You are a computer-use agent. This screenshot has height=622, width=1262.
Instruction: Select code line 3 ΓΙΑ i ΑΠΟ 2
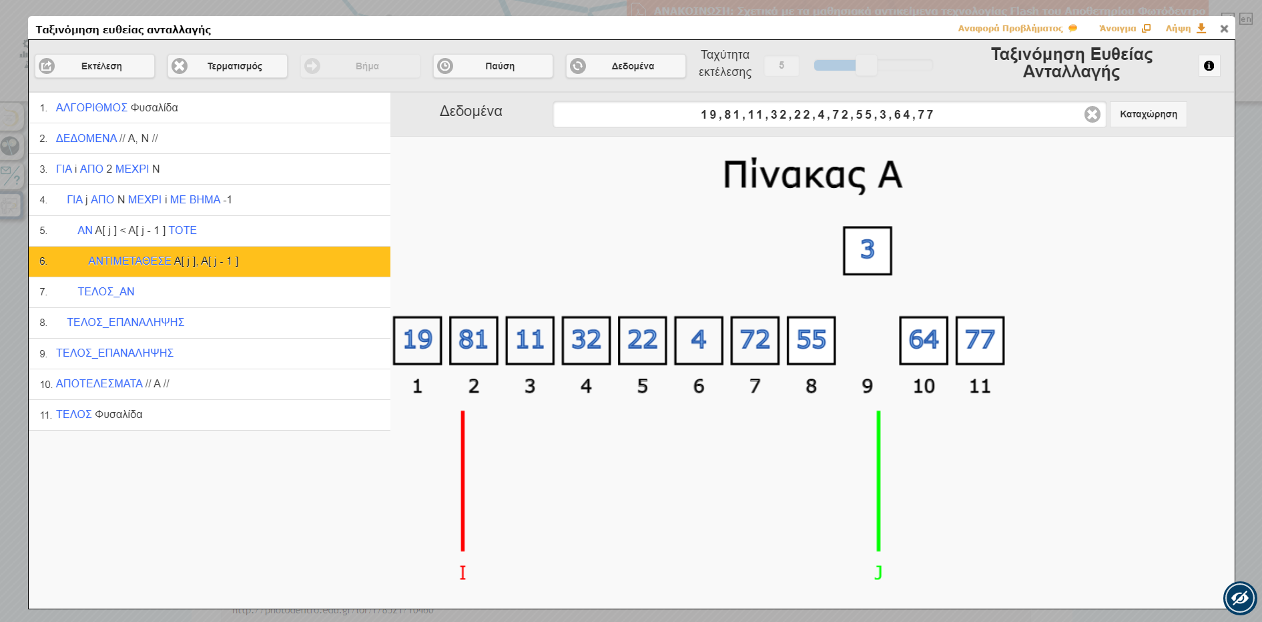click(210, 169)
